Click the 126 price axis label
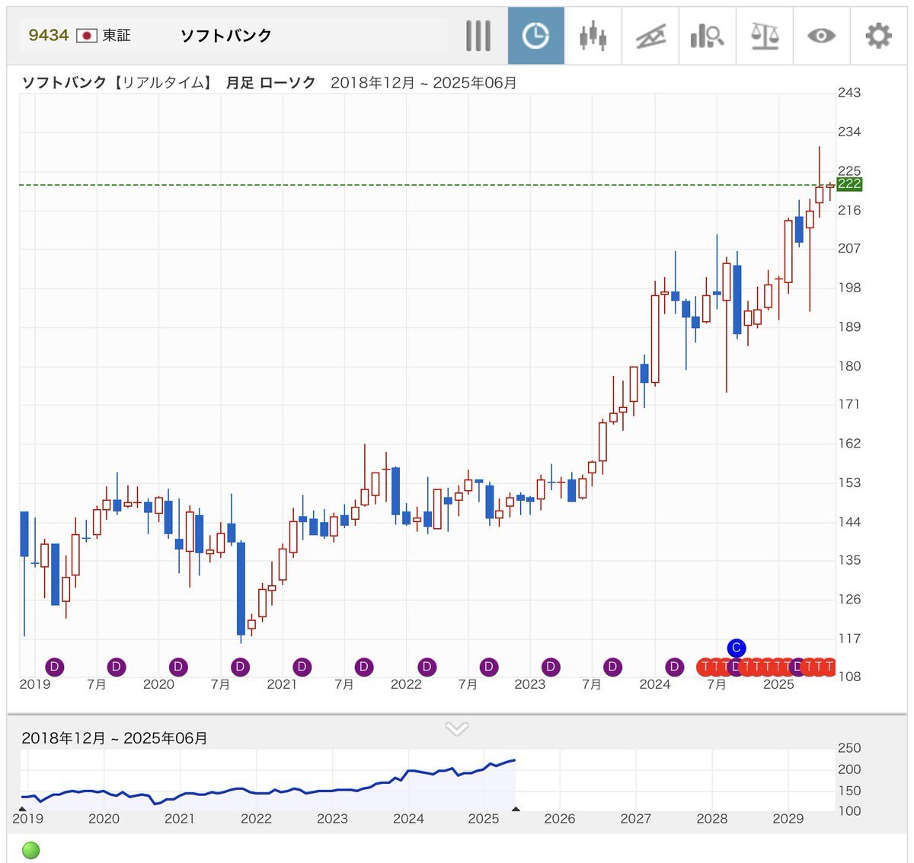The width and height of the screenshot is (914, 863). (x=849, y=599)
